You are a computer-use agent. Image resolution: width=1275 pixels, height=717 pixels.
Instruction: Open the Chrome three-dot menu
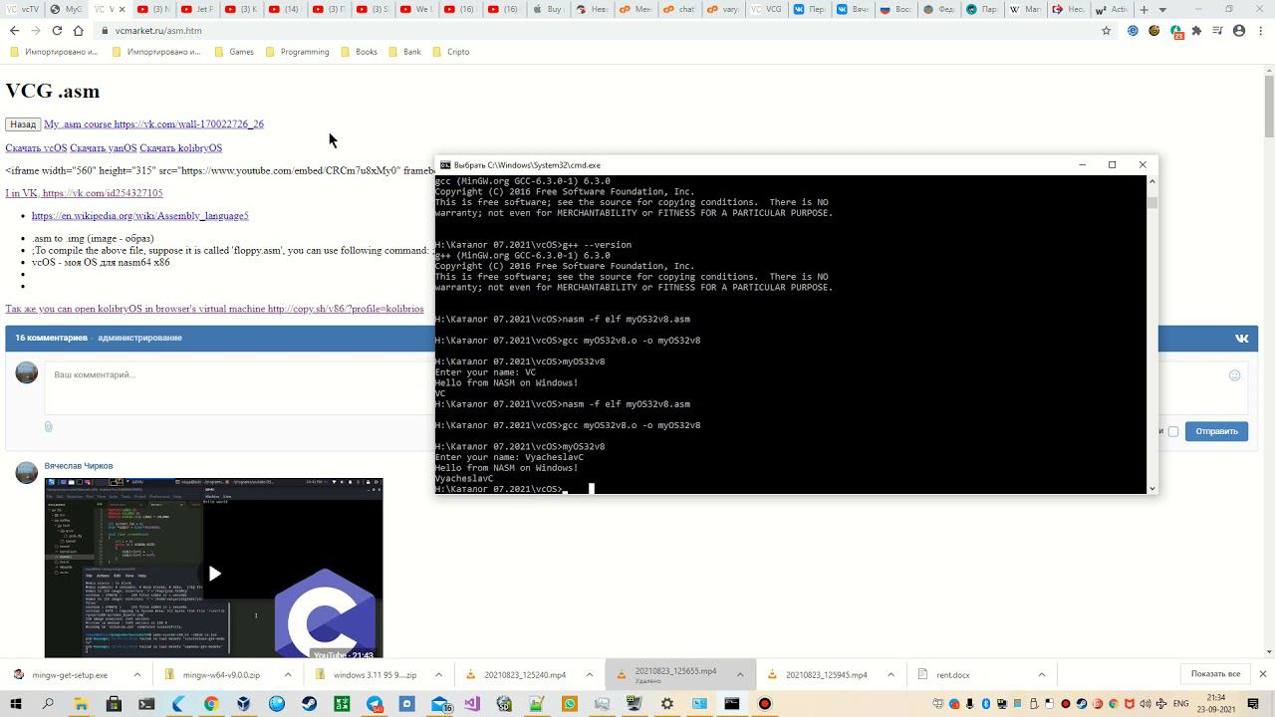point(1260,31)
